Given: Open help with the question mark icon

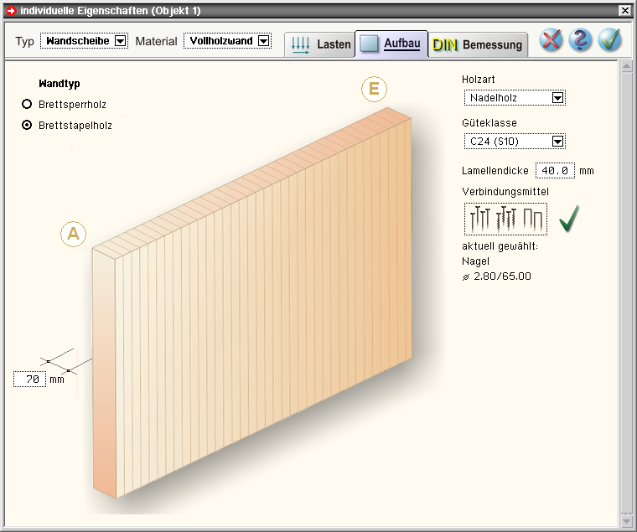Looking at the screenshot, I should pyautogui.click(x=580, y=40).
